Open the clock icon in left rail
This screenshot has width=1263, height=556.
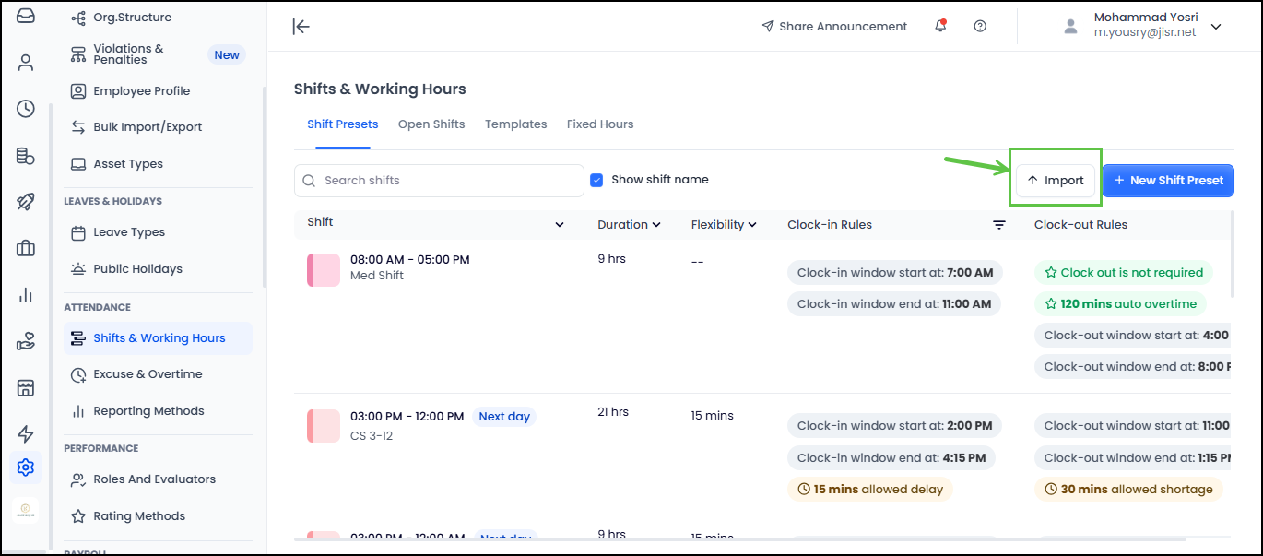tap(26, 109)
